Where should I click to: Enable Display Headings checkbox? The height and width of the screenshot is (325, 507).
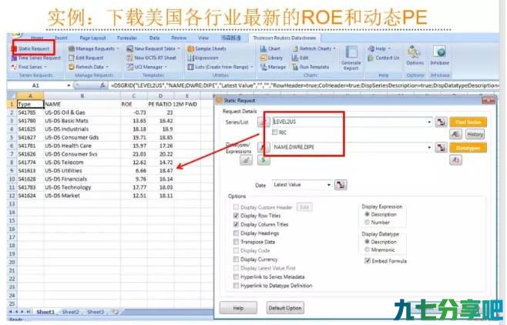click(x=236, y=233)
